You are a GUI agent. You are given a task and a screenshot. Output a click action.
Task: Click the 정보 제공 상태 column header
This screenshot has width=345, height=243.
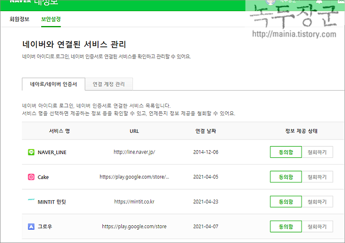pyautogui.click(x=302, y=131)
